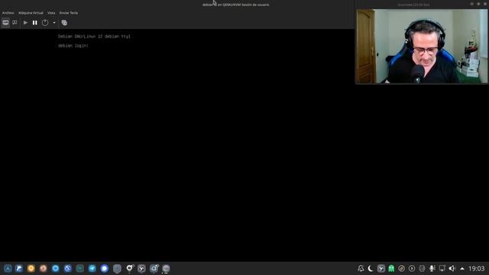Open the snapshots manager icon
This screenshot has height=275, width=489.
[x=64, y=22]
